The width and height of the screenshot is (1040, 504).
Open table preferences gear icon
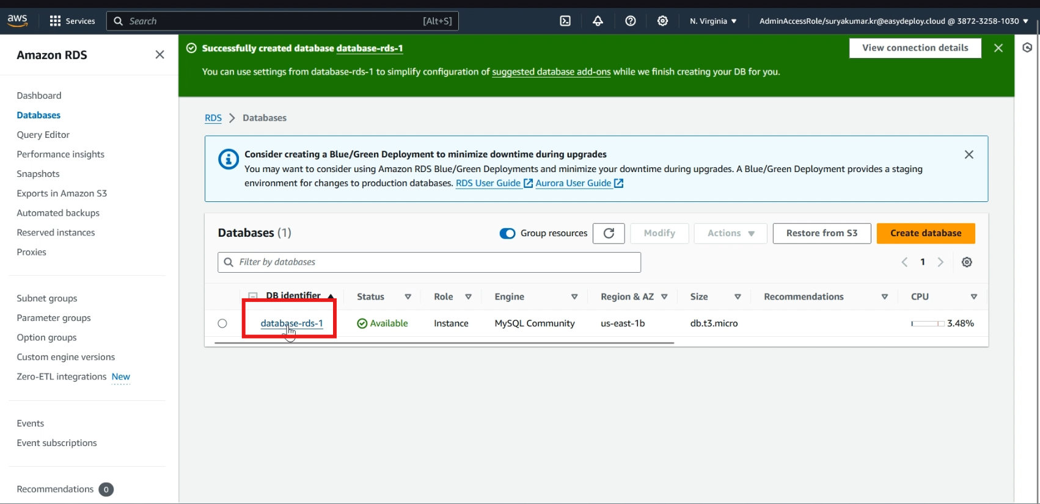(967, 262)
